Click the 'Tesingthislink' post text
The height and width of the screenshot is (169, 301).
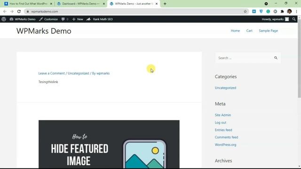pyautogui.click(x=48, y=82)
